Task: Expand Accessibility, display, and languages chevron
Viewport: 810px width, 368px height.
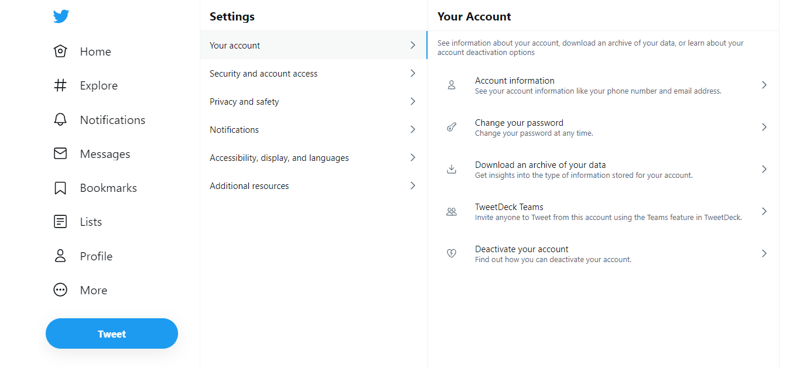Action: (413, 158)
